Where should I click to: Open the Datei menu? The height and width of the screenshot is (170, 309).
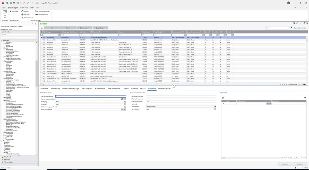(x=4, y=8)
